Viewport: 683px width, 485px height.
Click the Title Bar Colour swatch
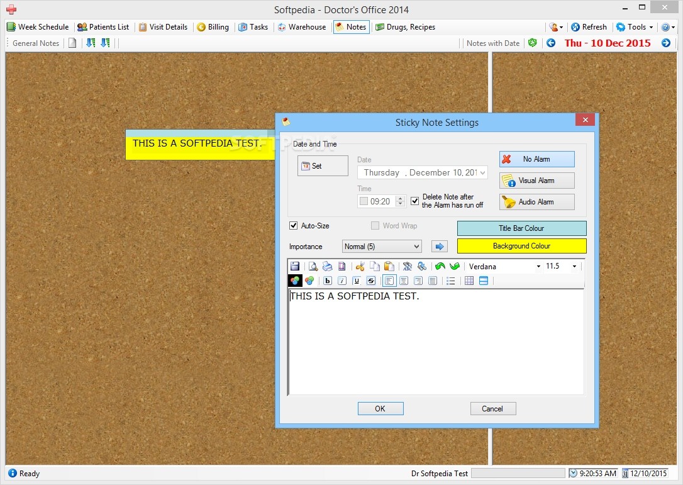pyautogui.click(x=521, y=228)
